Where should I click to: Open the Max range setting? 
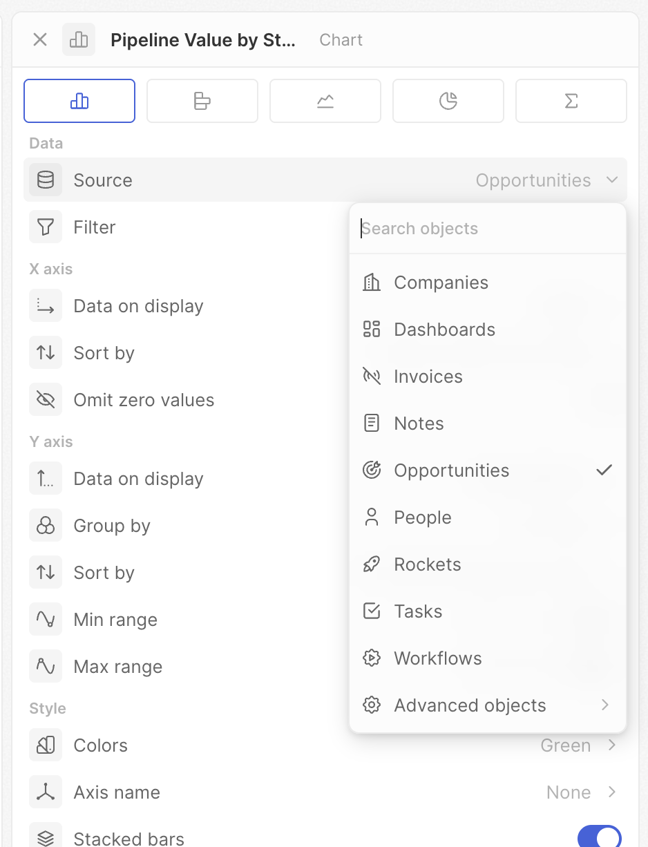pyautogui.click(x=118, y=667)
